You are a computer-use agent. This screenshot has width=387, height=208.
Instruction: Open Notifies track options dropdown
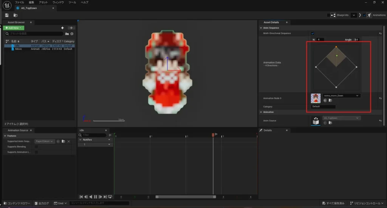coord(109,139)
